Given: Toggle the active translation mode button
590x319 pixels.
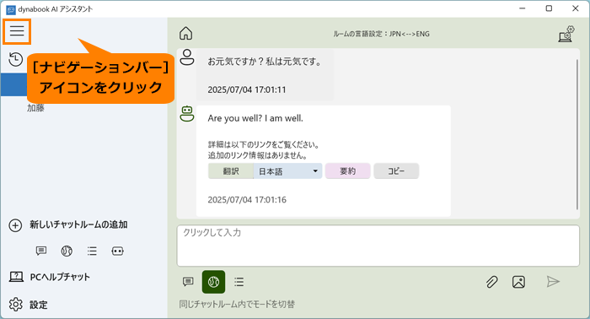Looking at the screenshot, I should click(x=214, y=282).
